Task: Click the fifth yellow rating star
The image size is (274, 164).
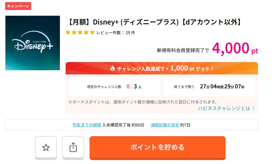Action: 92,32
